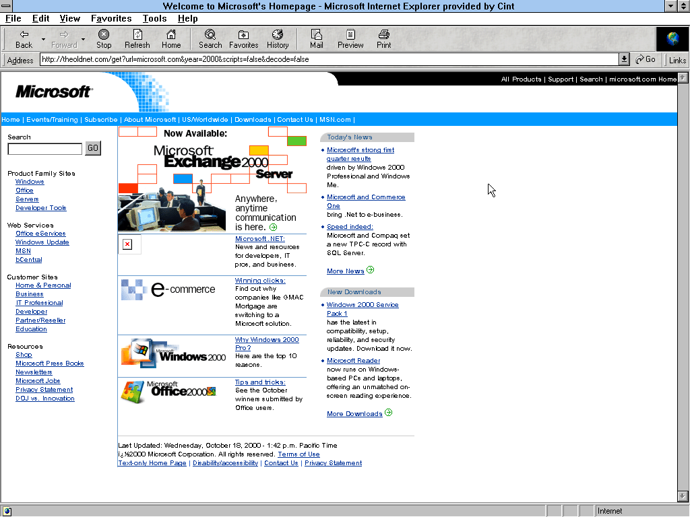Stop the page from loading
690x517 pixels.
click(x=104, y=38)
